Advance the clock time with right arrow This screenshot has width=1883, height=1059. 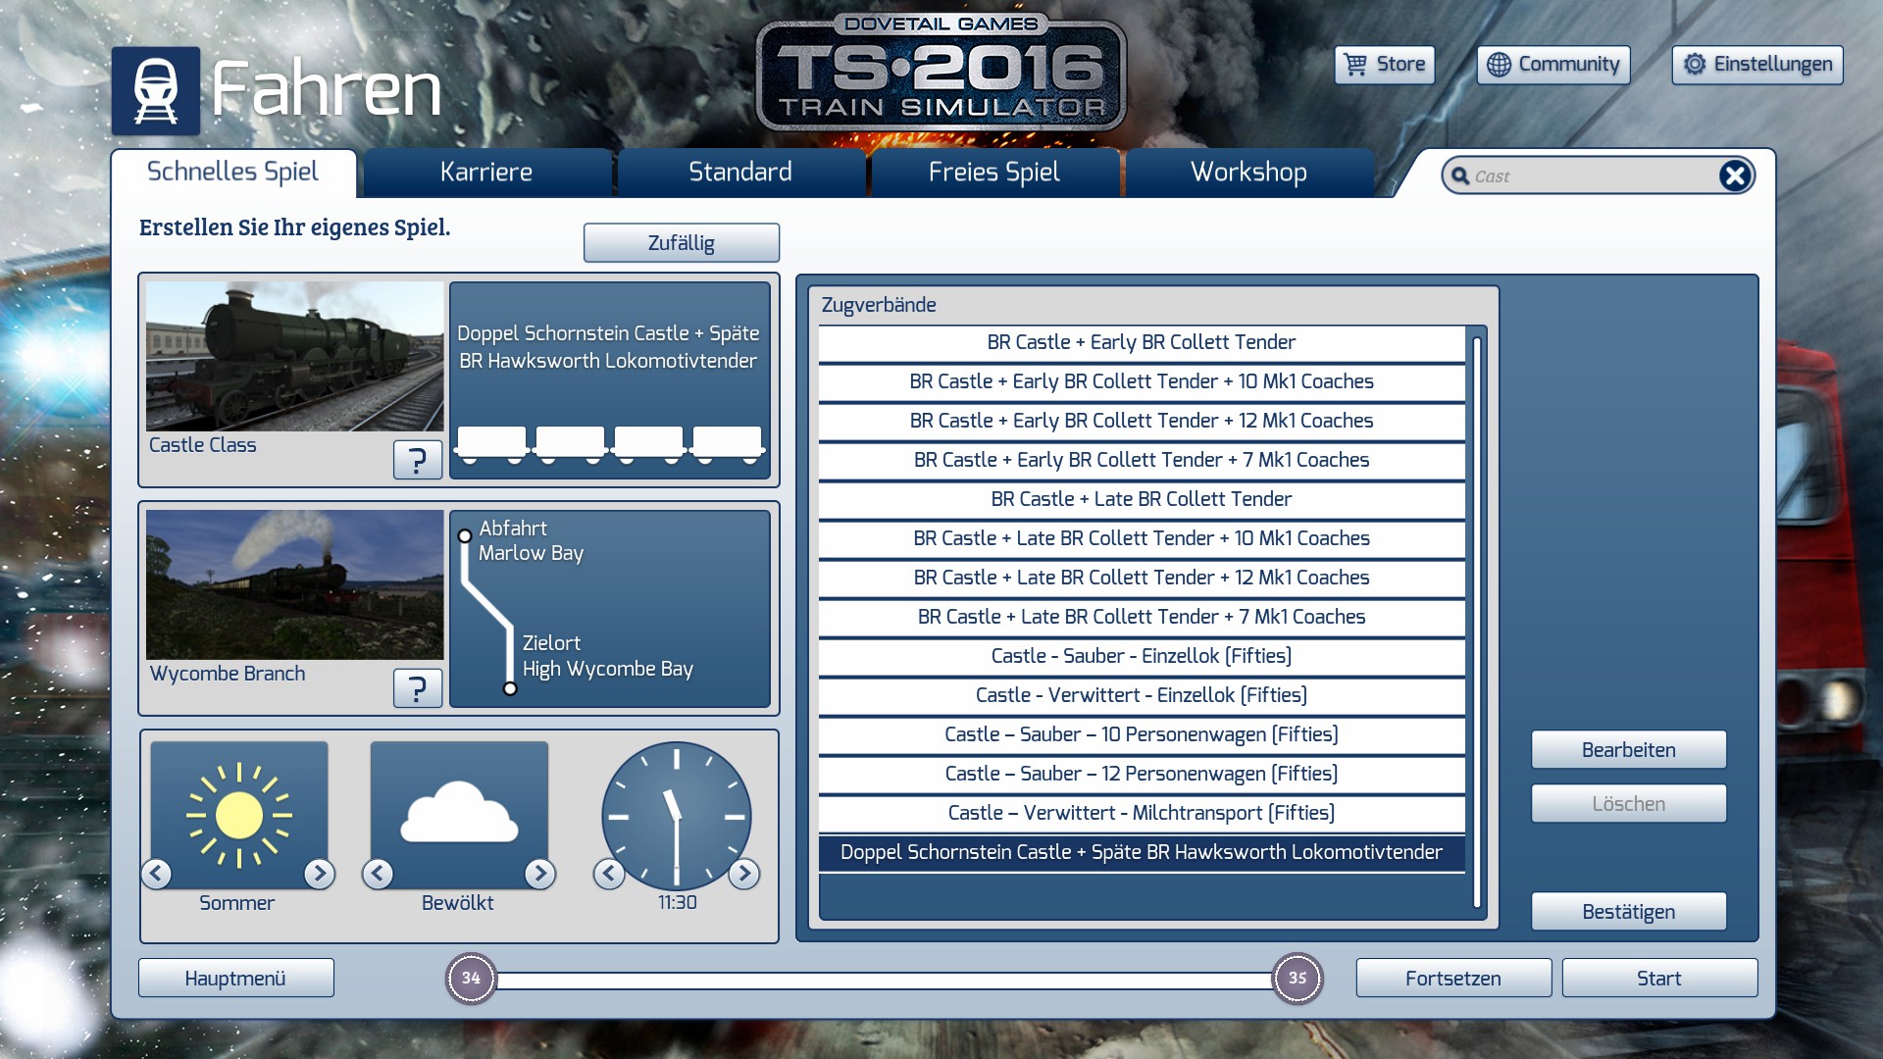point(743,873)
